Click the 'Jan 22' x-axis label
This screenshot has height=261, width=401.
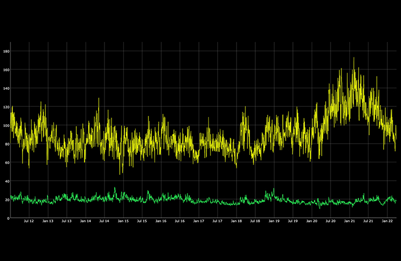coord(387,221)
